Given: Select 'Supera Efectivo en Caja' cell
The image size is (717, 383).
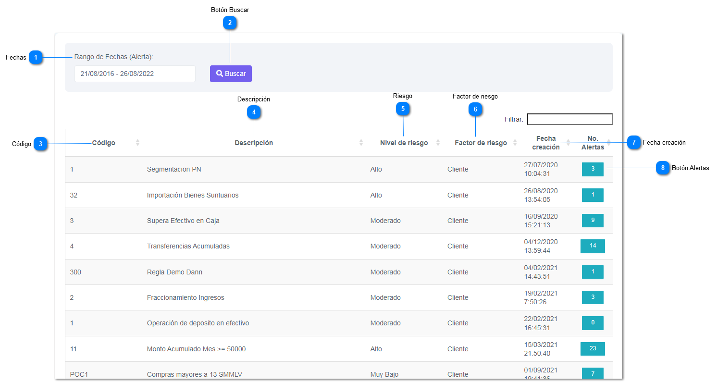Looking at the screenshot, I should 183,221.
